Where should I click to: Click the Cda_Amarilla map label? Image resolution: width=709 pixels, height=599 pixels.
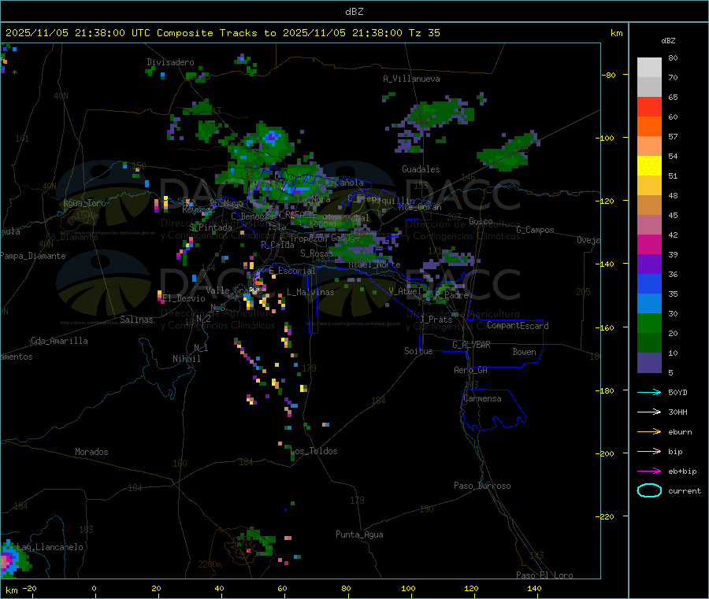point(59,341)
